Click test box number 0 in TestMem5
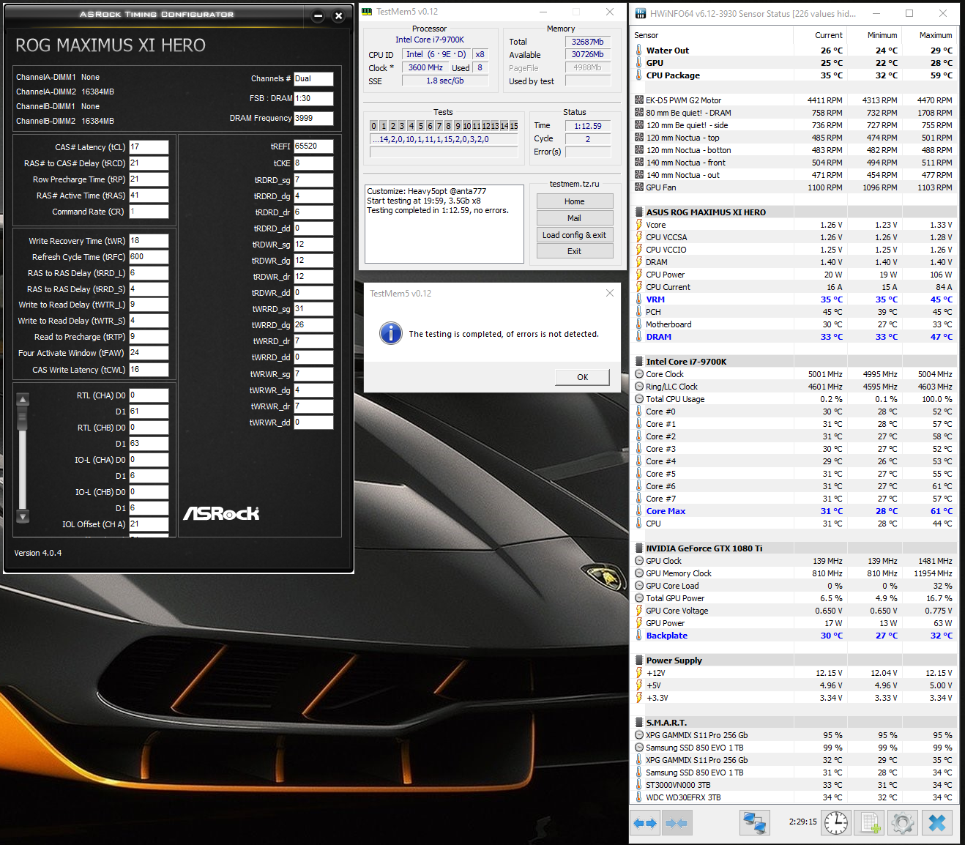The height and width of the screenshot is (845, 965). click(373, 126)
